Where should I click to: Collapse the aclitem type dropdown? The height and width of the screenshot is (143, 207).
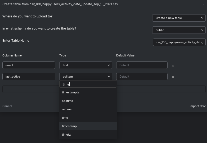[86, 77]
